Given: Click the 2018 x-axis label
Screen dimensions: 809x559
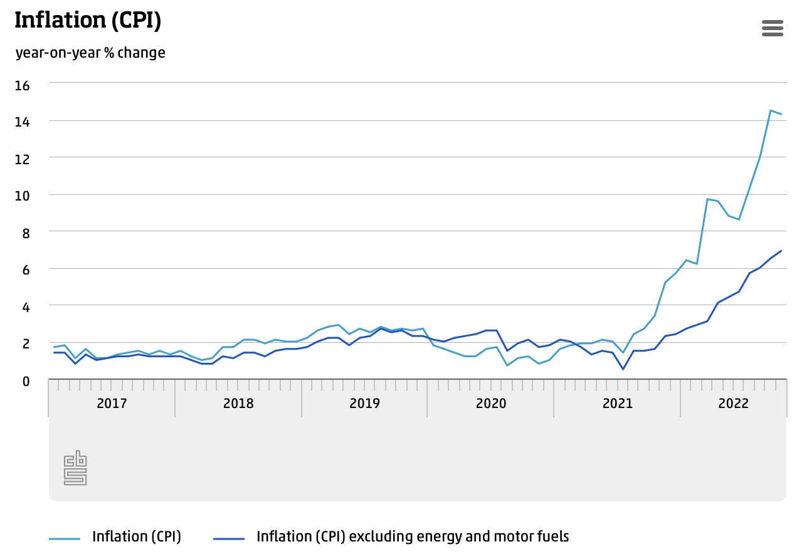Looking at the screenshot, I should 238,403.
